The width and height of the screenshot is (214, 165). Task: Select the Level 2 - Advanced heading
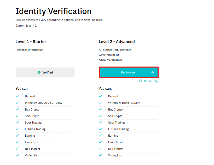coord(117,42)
